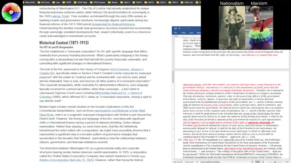This screenshot has width=291, height=163.
Task: Open the Alt Coms bookmark folder
Action: tap(44, 2)
